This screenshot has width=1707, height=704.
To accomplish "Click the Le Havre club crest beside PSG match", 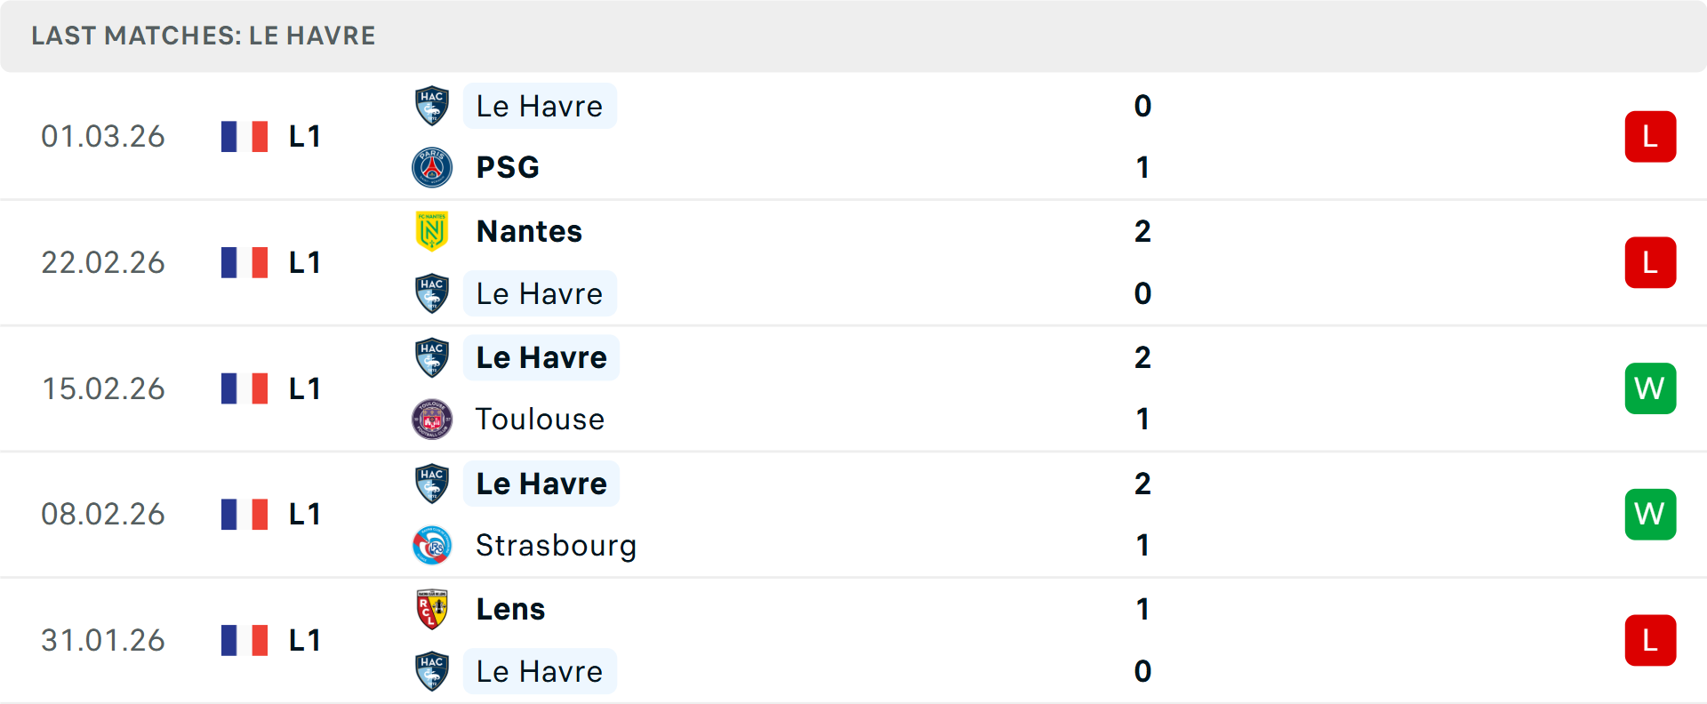I will (431, 106).
